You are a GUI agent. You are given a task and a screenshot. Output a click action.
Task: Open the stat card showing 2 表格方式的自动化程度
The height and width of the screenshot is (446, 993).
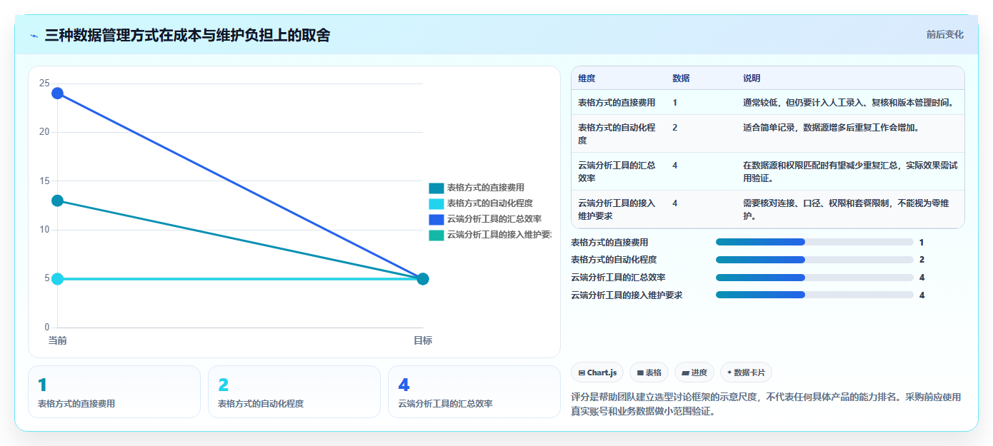click(x=294, y=392)
